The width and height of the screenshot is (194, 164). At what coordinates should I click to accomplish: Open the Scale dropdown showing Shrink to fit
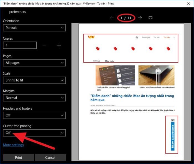click(x=34, y=80)
